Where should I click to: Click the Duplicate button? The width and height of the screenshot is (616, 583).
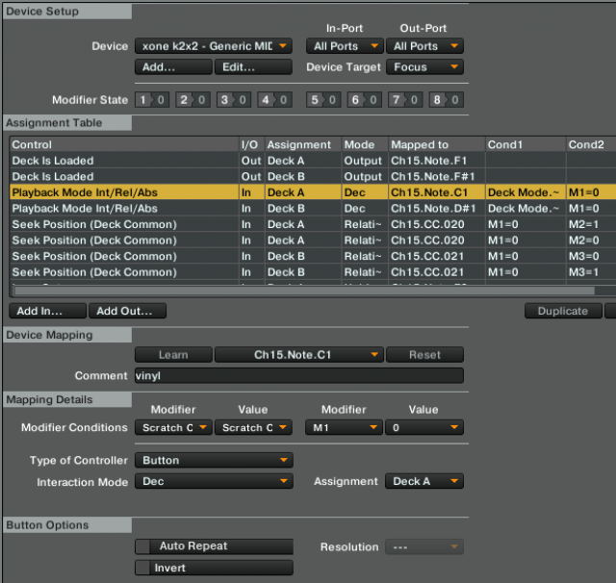[562, 311]
